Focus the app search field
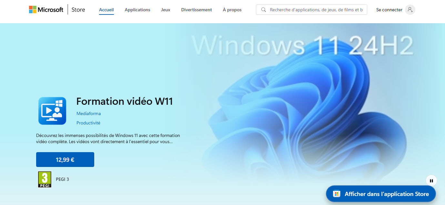 pyautogui.click(x=311, y=10)
